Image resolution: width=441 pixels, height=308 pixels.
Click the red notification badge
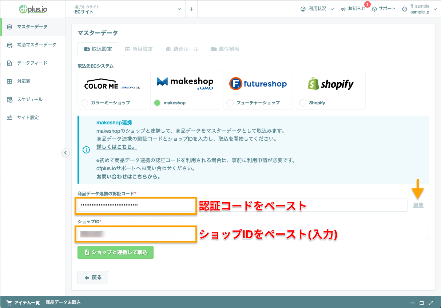tap(367, 4)
